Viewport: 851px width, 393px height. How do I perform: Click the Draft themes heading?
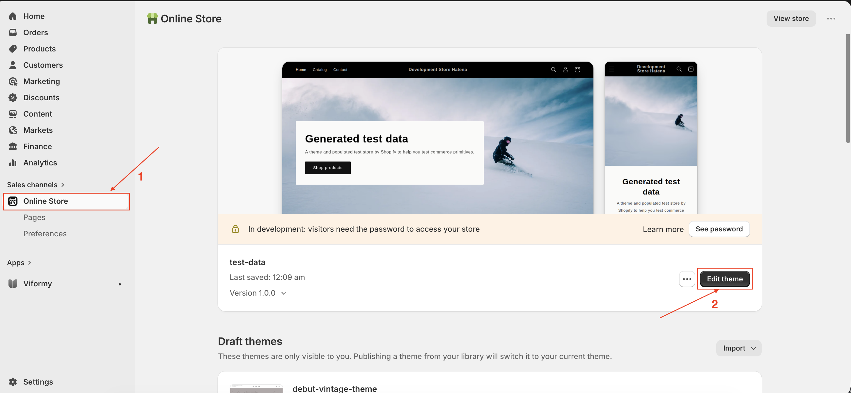coord(250,341)
